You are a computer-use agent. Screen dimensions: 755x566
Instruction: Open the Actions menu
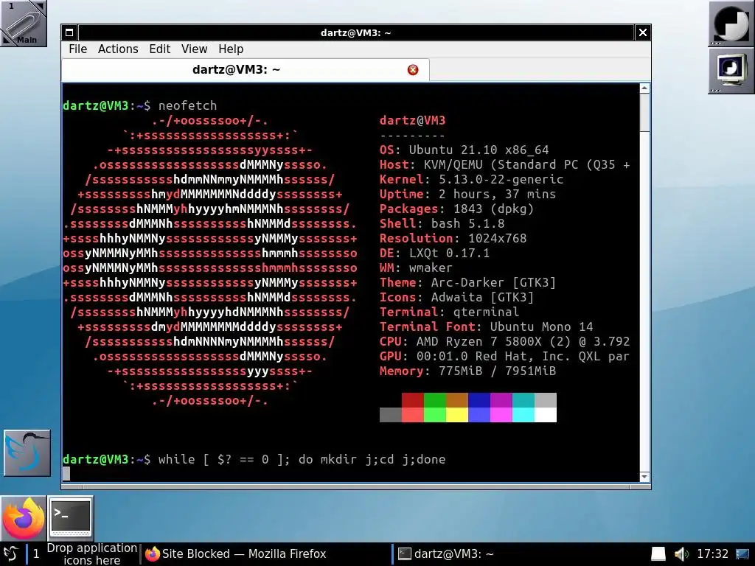coord(118,49)
